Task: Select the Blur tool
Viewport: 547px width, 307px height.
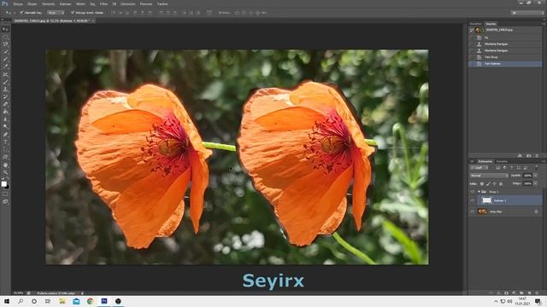Action: tap(5, 119)
